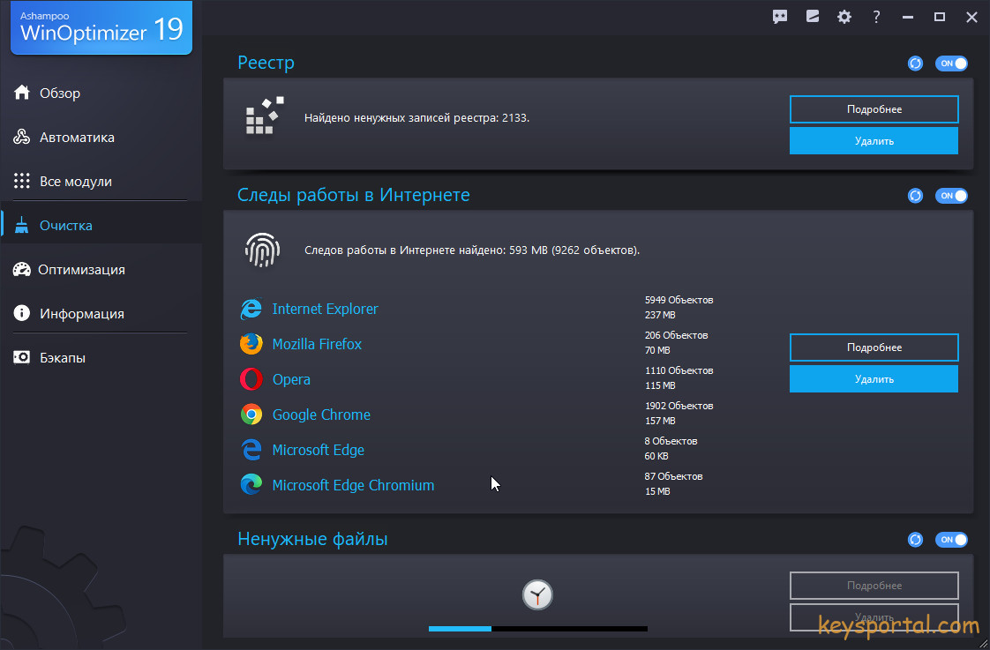This screenshot has height=650, width=990.
Task: Open the Google Chrome traces link
Action: pos(321,415)
